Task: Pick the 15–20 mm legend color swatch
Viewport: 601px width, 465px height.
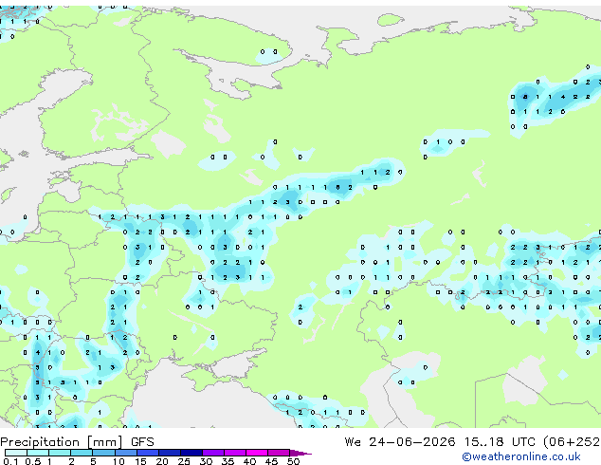Action: [148, 453]
